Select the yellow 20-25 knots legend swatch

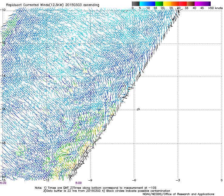167,4
